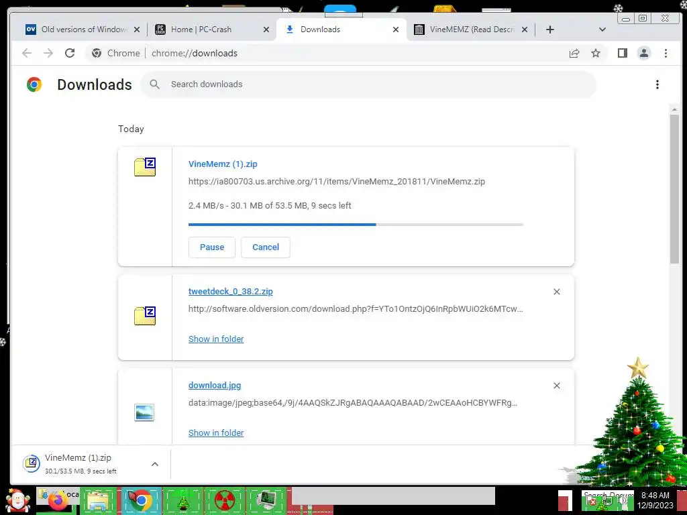This screenshot has height=515, width=687.
Task: Open tweetdeck_0_38.2.zip link
Action: [x=231, y=291]
